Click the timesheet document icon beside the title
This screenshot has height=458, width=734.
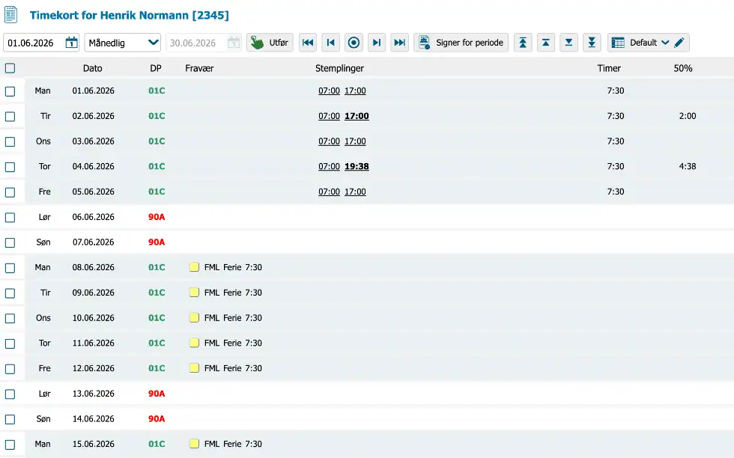10,14
